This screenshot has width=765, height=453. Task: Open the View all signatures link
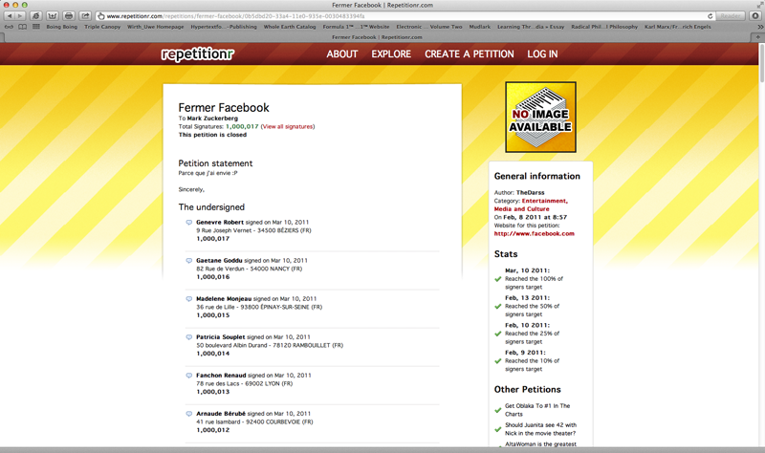pyautogui.click(x=287, y=126)
